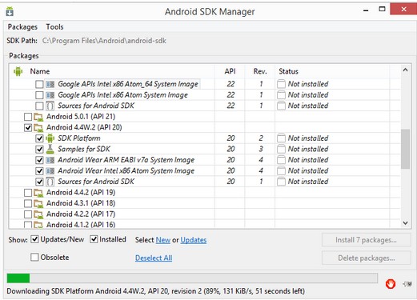The width and height of the screenshot is (417, 300).
Task: Click the package list scrollbar down arrow
Action: pos(405,223)
